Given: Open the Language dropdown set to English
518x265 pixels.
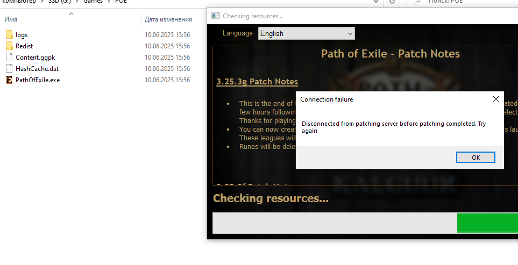Looking at the screenshot, I should point(306,33).
